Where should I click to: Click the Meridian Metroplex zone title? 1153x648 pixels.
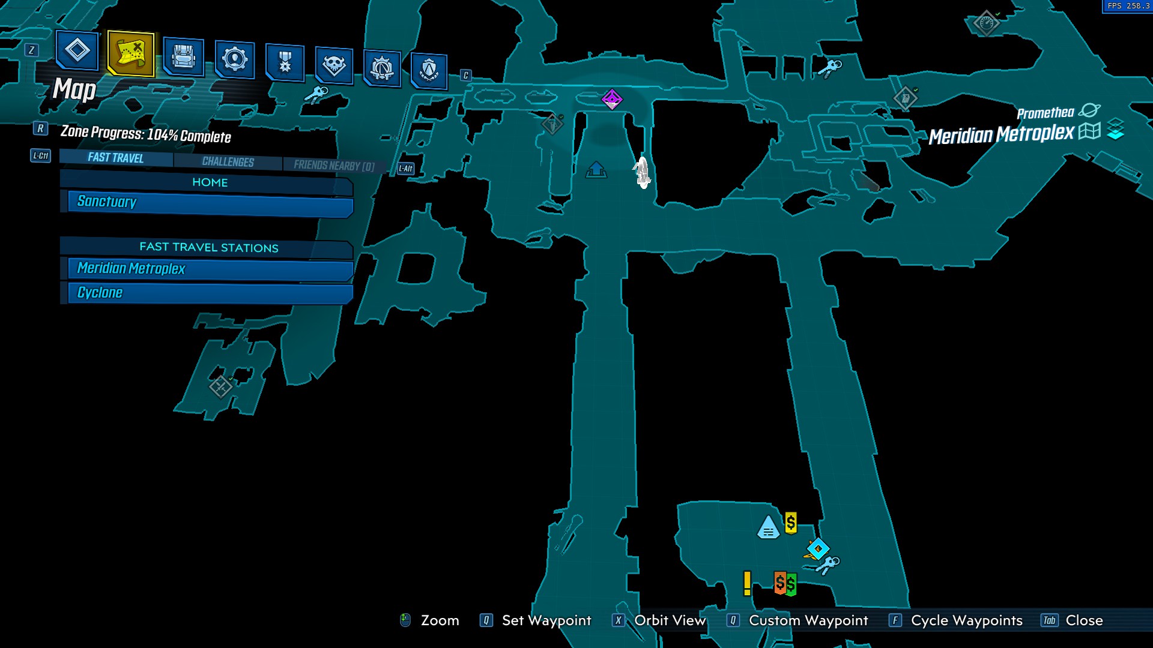pos(1001,134)
